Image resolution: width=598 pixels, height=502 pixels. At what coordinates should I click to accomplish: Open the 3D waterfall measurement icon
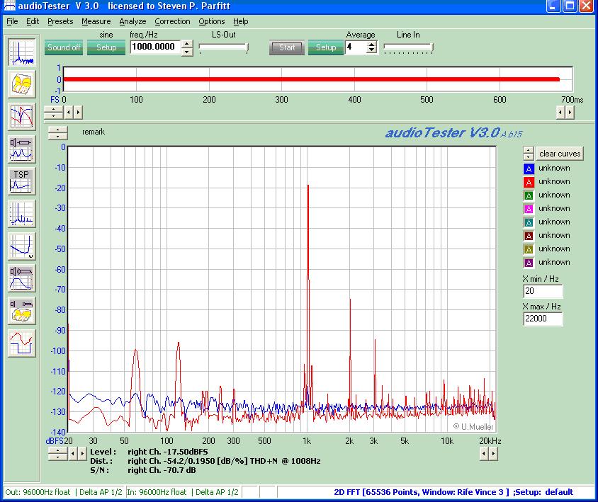click(x=22, y=84)
